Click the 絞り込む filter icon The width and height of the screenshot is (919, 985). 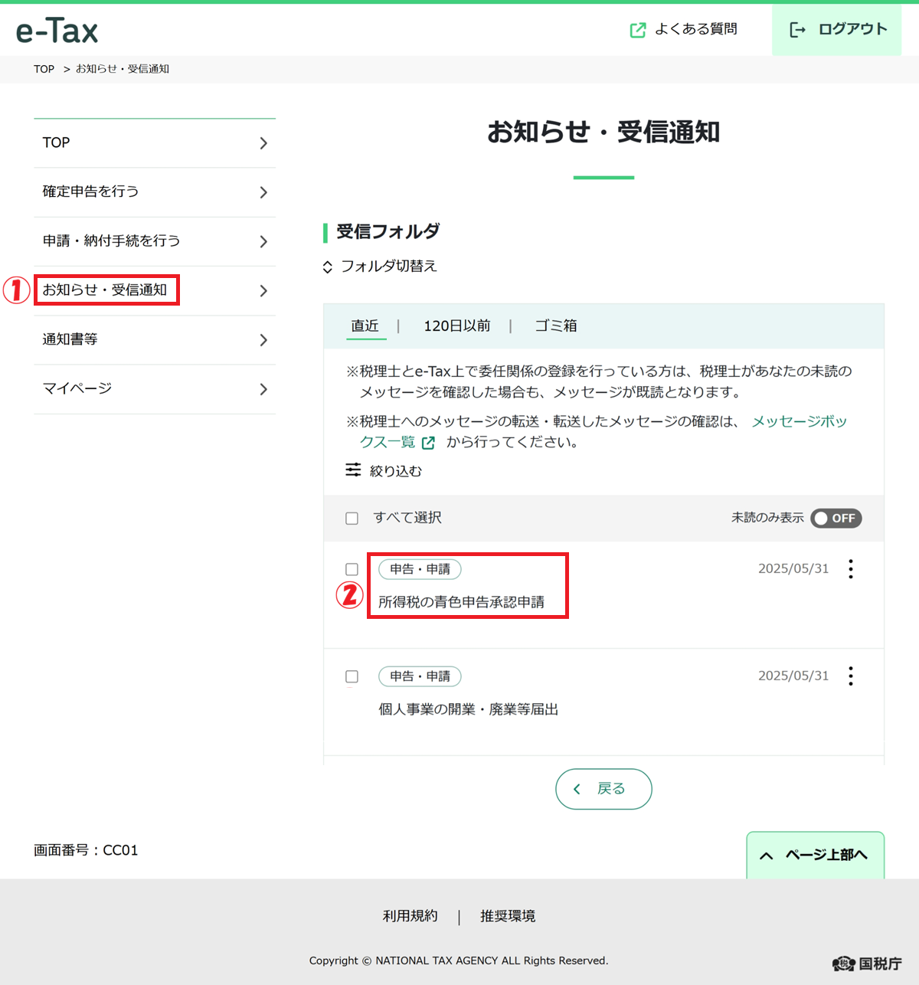point(353,470)
